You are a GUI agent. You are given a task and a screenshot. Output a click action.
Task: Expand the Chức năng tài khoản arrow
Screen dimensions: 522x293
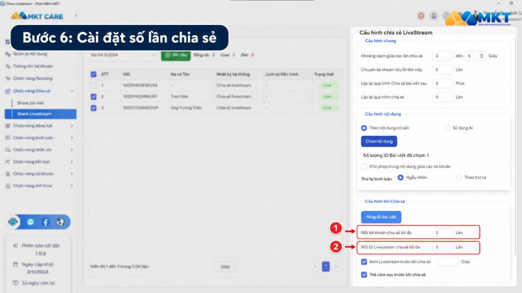click(72, 174)
